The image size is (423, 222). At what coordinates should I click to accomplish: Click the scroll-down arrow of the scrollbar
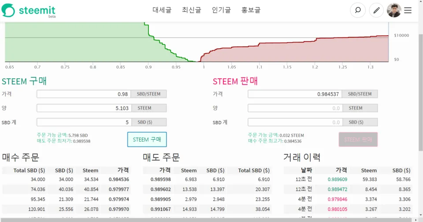click(420, 215)
